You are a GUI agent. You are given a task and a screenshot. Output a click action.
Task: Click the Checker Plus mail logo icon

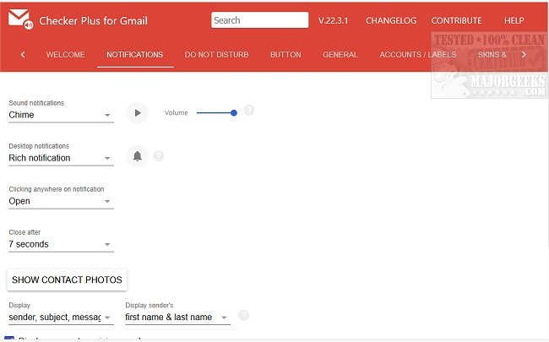[x=20, y=19]
